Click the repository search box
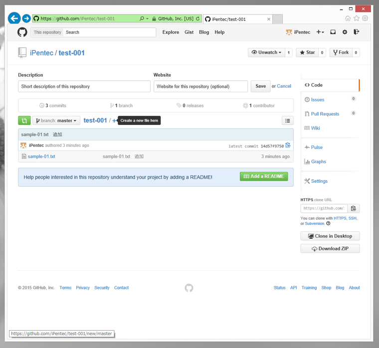379x348 pixels. click(109, 32)
